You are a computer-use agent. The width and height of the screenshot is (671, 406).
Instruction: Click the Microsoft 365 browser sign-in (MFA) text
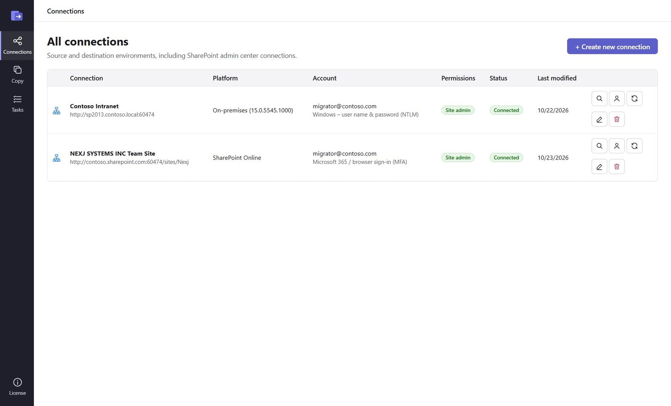pos(360,162)
